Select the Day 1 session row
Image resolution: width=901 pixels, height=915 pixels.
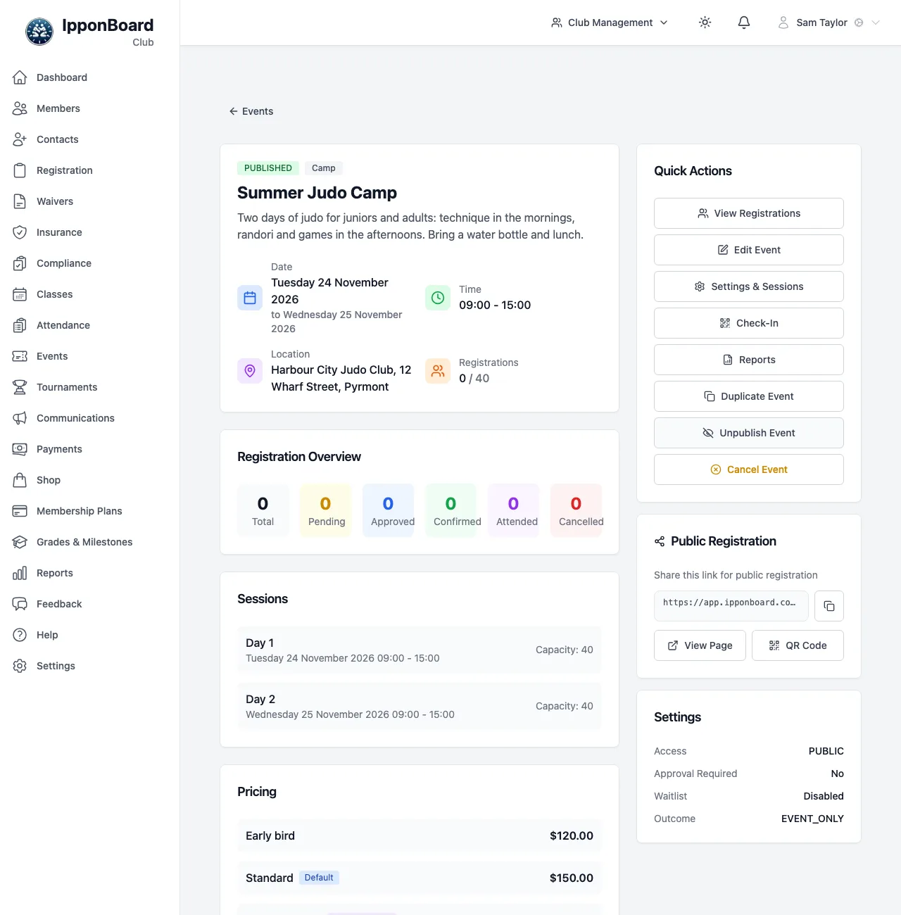[420, 650]
